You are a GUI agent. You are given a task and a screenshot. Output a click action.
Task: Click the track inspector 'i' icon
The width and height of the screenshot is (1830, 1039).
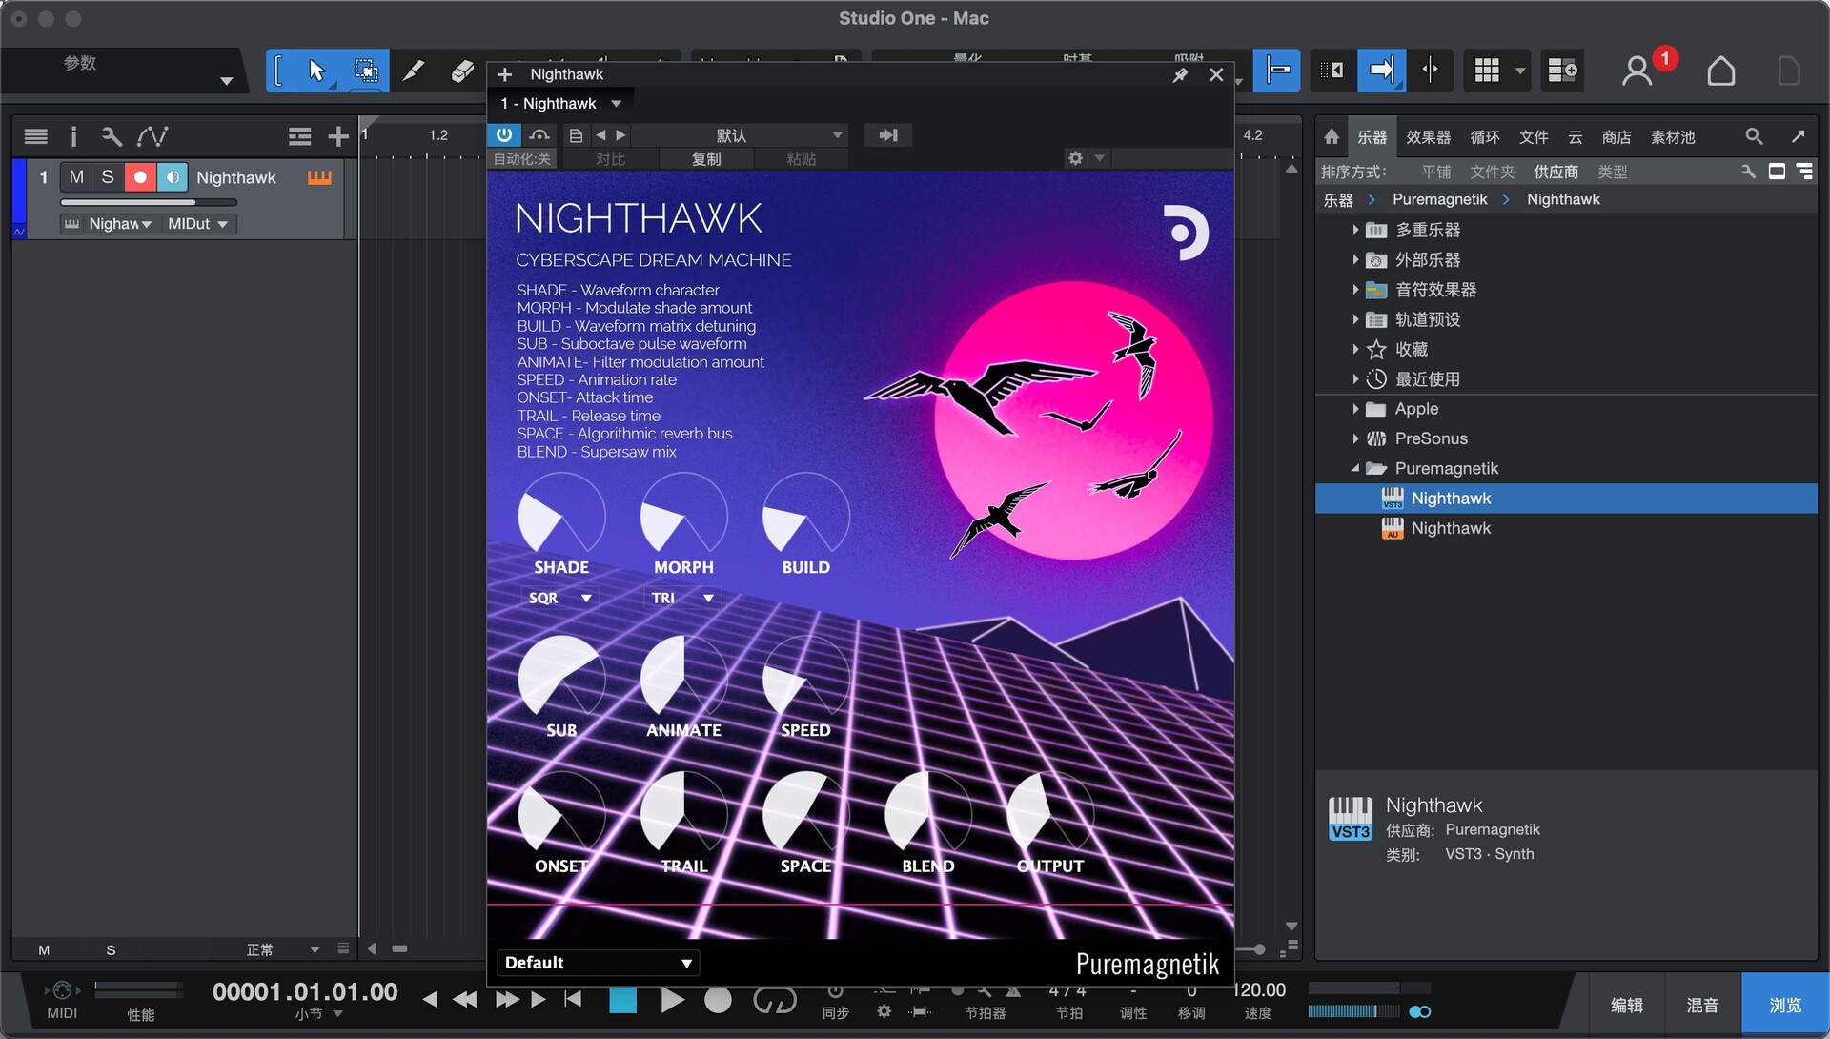coord(73,137)
